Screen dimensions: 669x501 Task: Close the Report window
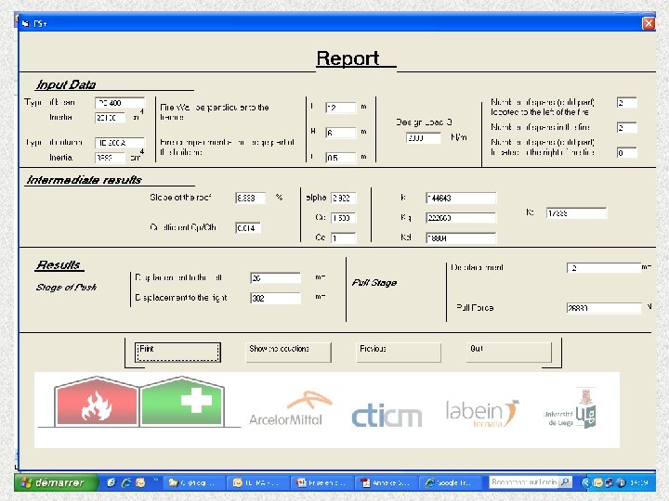[x=649, y=23]
